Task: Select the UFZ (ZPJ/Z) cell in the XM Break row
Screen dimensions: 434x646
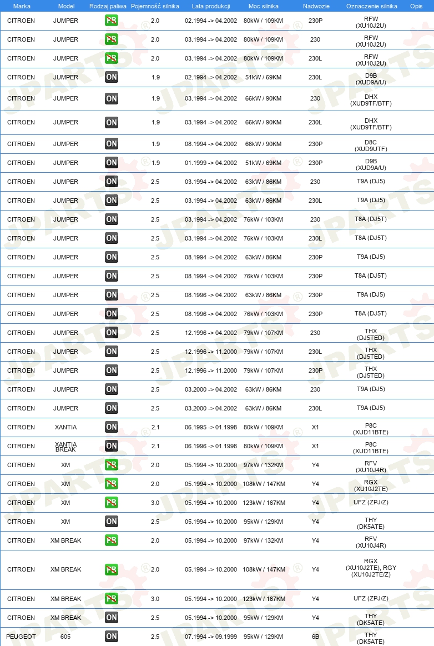Action: click(371, 598)
